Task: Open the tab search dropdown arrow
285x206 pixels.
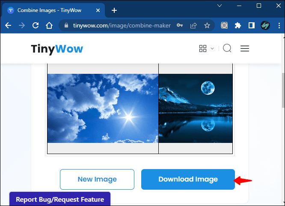Action: pyautogui.click(x=220, y=6)
